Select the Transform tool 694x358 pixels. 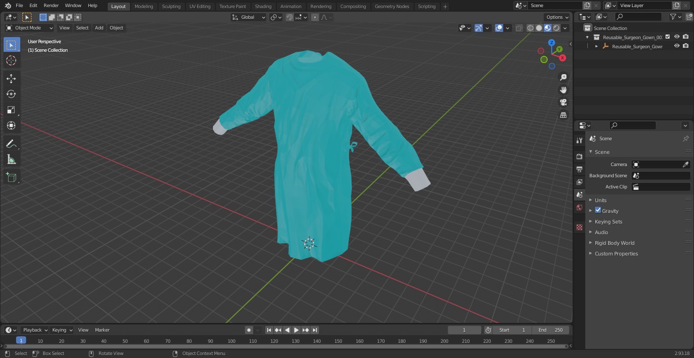11,125
